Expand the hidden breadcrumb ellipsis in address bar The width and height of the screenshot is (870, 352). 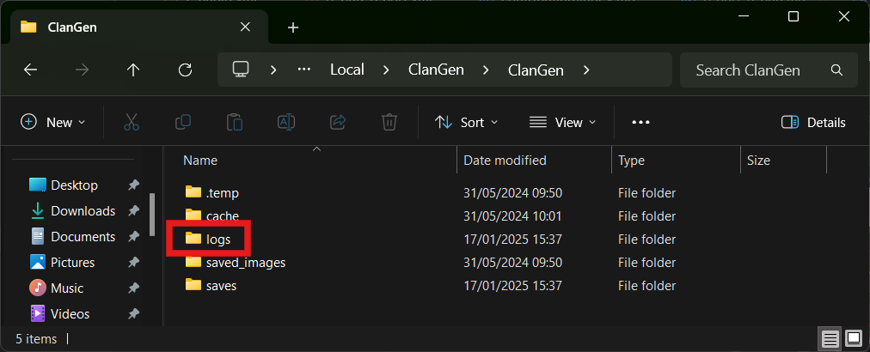point(304,70)
